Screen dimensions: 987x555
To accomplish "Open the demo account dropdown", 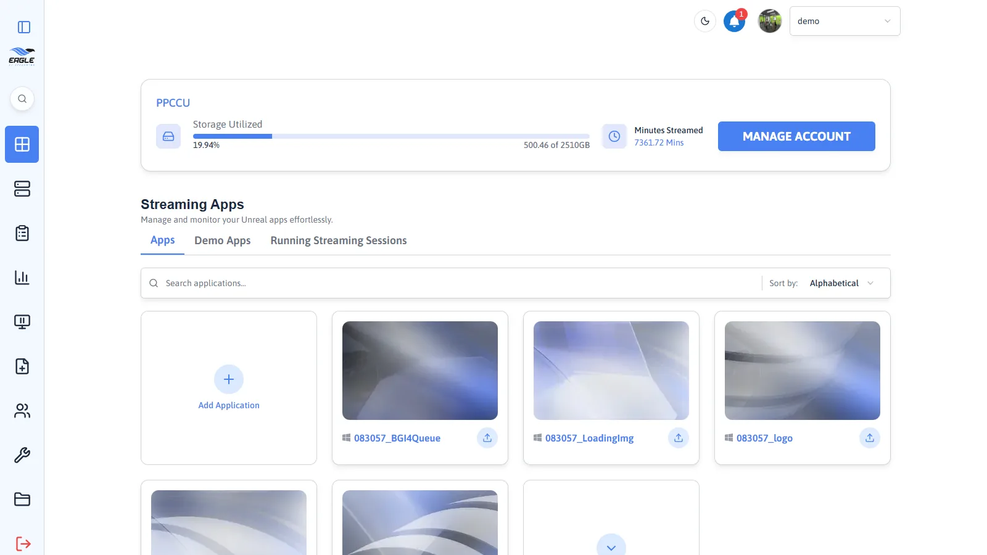I will pos(845,21).
